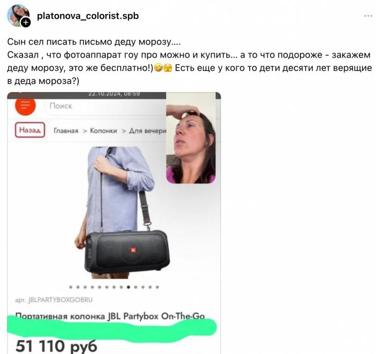
Task: Open the orange hamburger menu in screenshot
Action: 25,105
